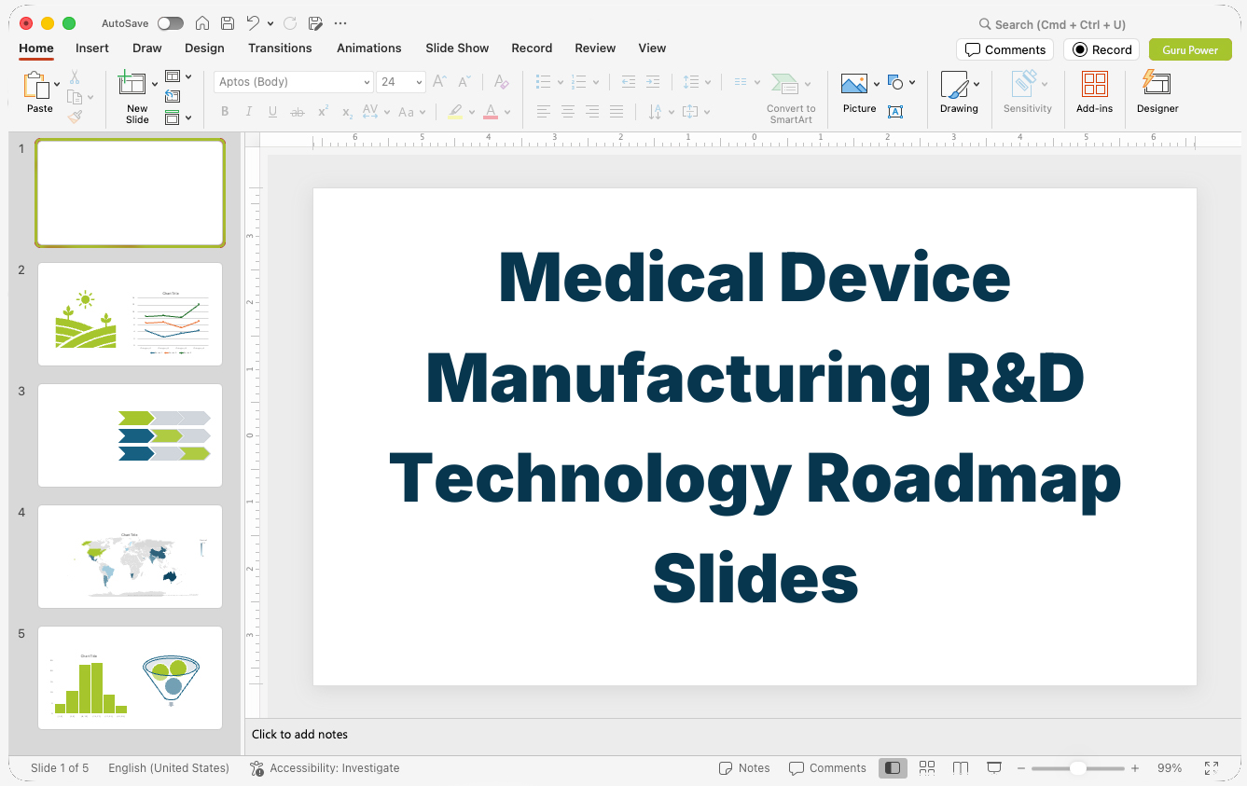Insert a text box

tap(895, 112)
